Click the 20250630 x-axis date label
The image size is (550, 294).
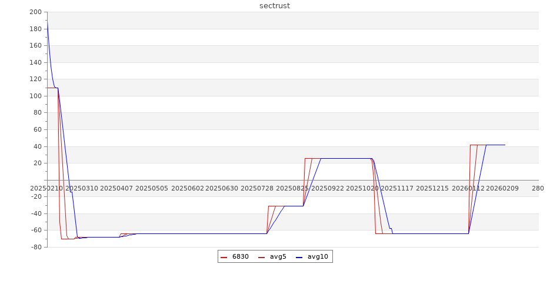point(222,189)
